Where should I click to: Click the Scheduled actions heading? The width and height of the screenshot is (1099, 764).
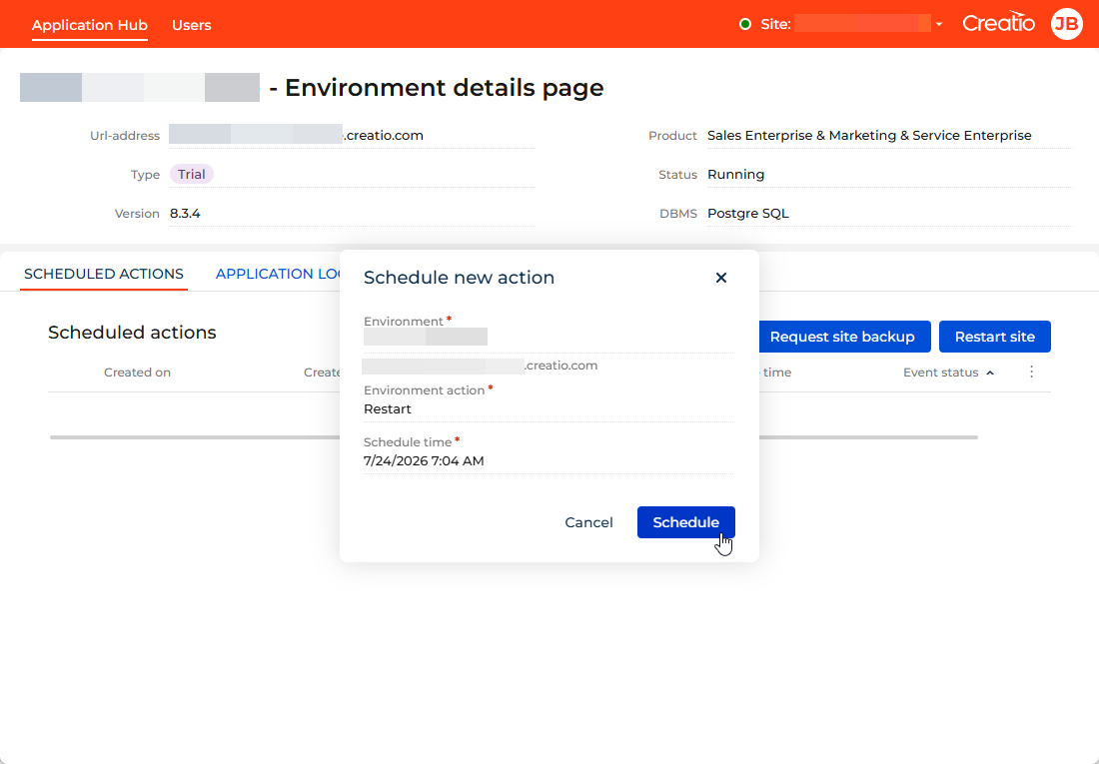(132, 333)
